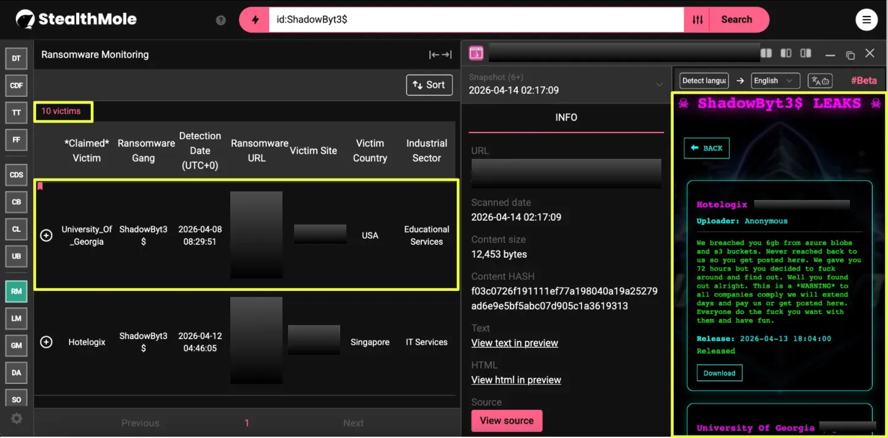The image size is (888, 438).
Task: Click the lightning bolt icon in search bar
Action: 254,20
